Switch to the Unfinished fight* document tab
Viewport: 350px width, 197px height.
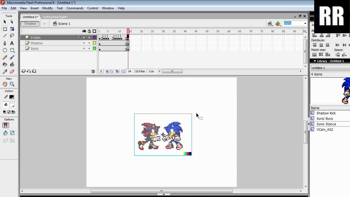click(55, 17)
